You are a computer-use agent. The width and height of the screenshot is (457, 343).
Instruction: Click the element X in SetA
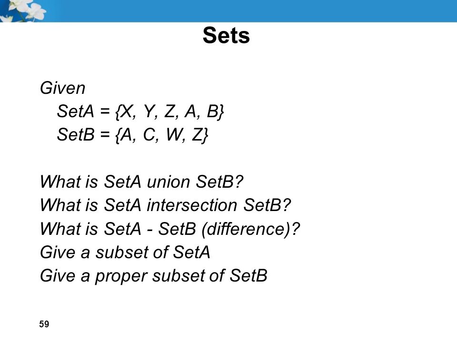(126, 111)
